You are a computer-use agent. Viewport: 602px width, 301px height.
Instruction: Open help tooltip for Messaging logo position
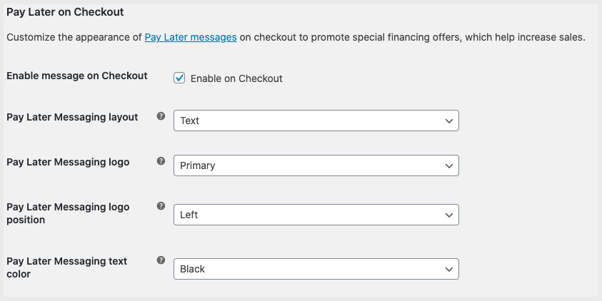tap(161, 206)
